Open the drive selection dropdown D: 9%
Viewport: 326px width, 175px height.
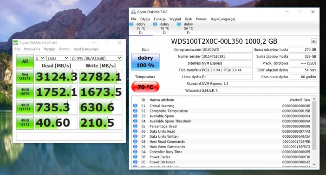pyautogui.click(x=96, y=58)
